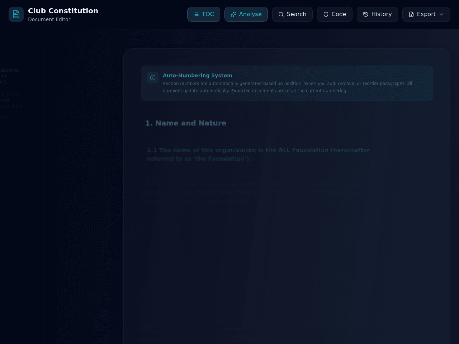Image resolution: width=459 pixels, height=344 pixels.
Task: Select faded paragraph 1.2 about private contract
Action: [x=257, y=192]
